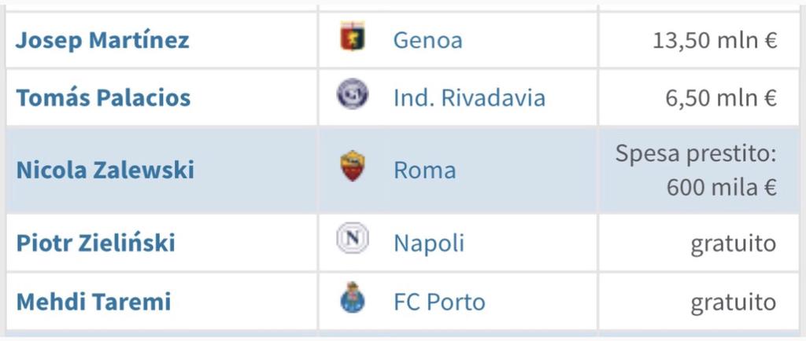
Task: Click the Ind. Rivadavia club crest
Action: (x=353, y=93)
